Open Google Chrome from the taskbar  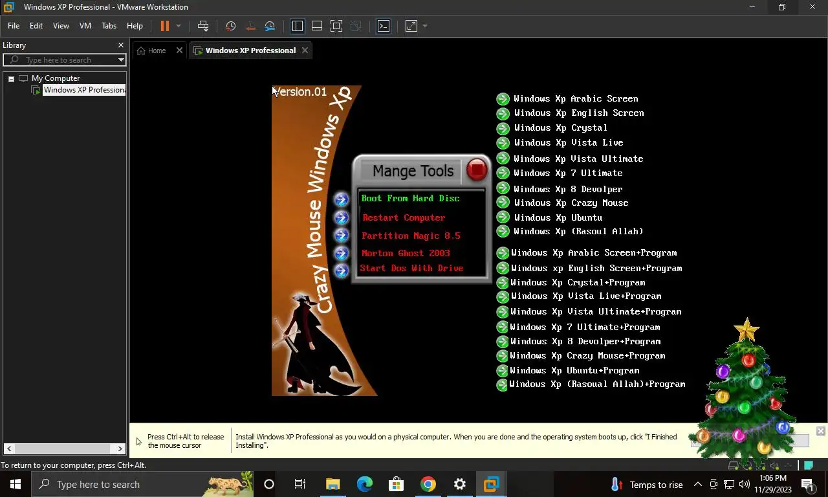tap(428, 484)
